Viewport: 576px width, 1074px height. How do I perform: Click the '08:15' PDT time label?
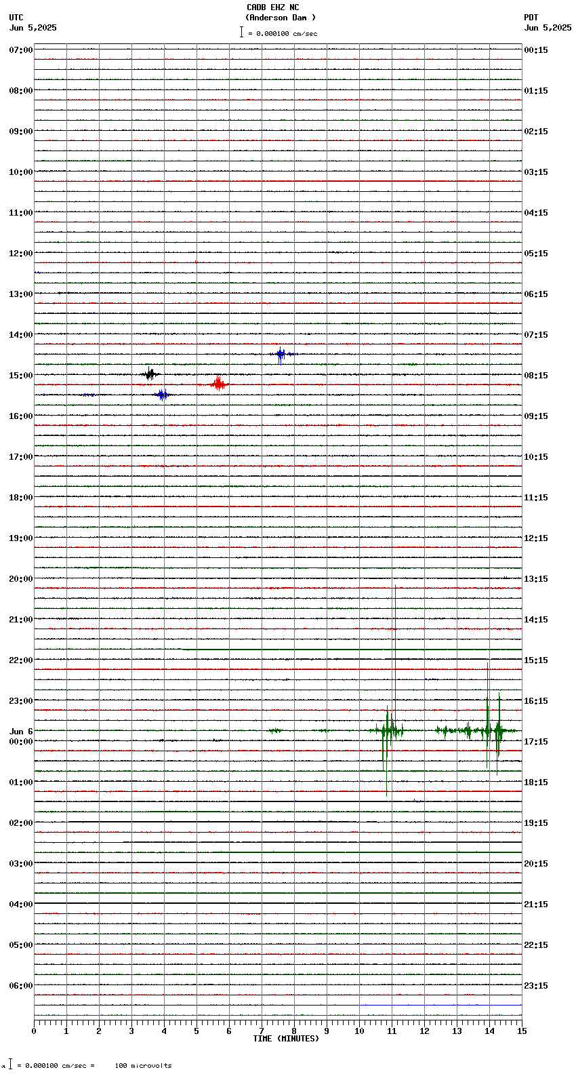[x=536, y=376]
